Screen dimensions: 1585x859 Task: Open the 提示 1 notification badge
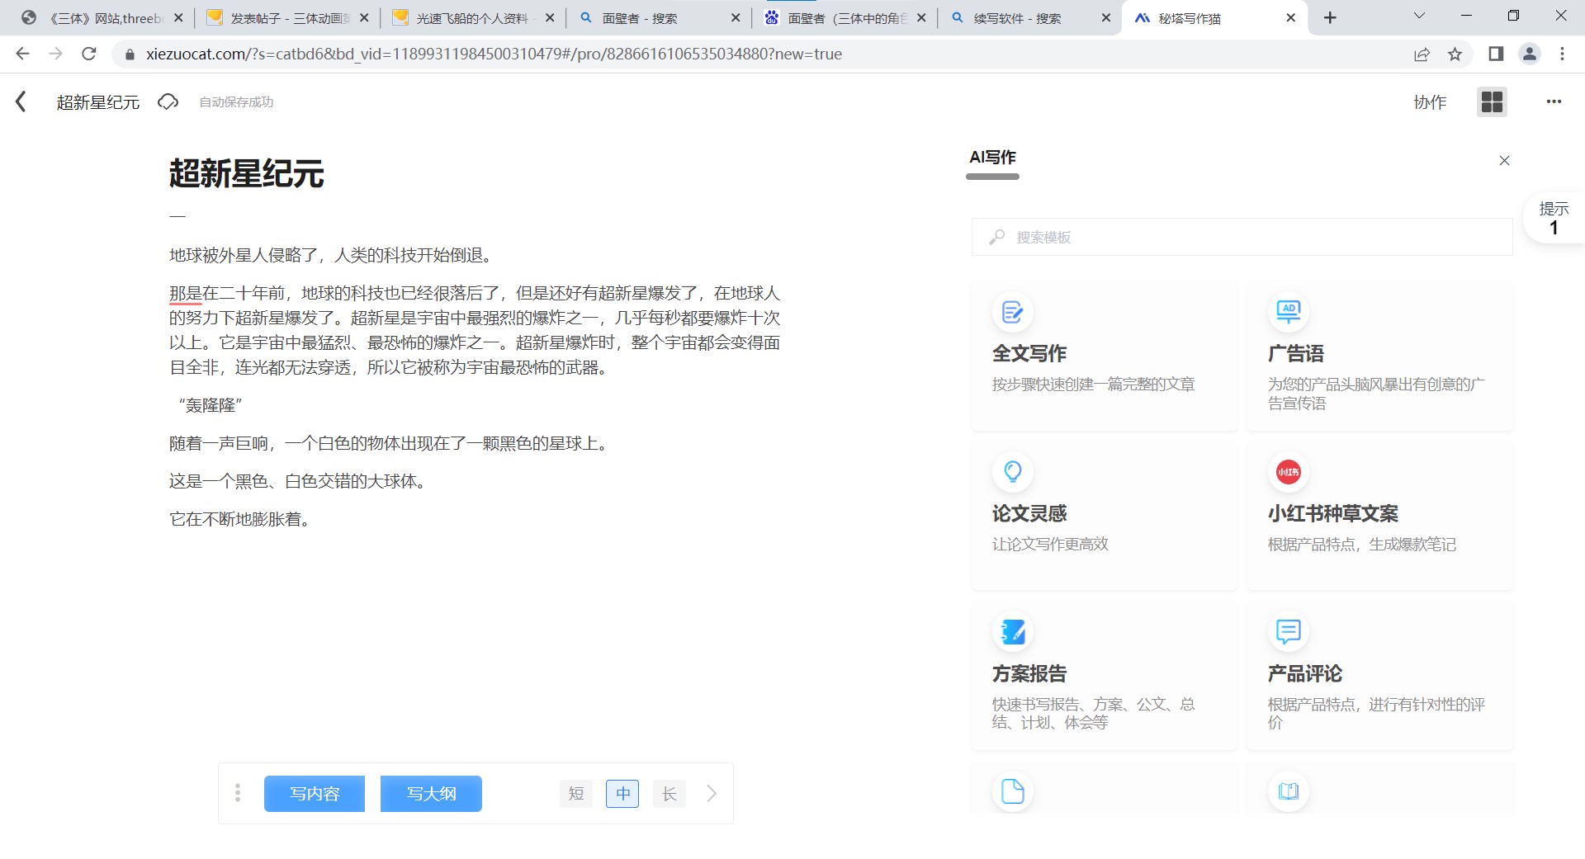click(1554, 219)
